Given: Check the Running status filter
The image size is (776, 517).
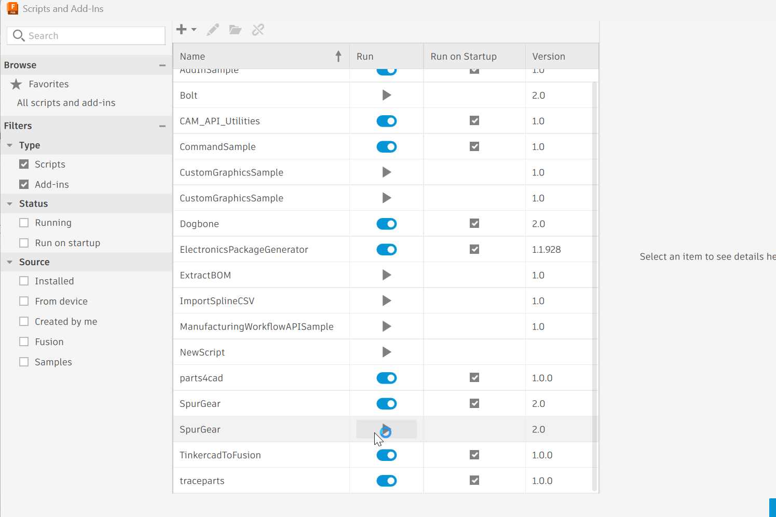Looking at the screenshot, I should [x=24, y=223].
